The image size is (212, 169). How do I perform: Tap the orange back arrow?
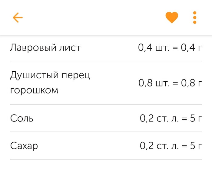click(x=18, y=18)
